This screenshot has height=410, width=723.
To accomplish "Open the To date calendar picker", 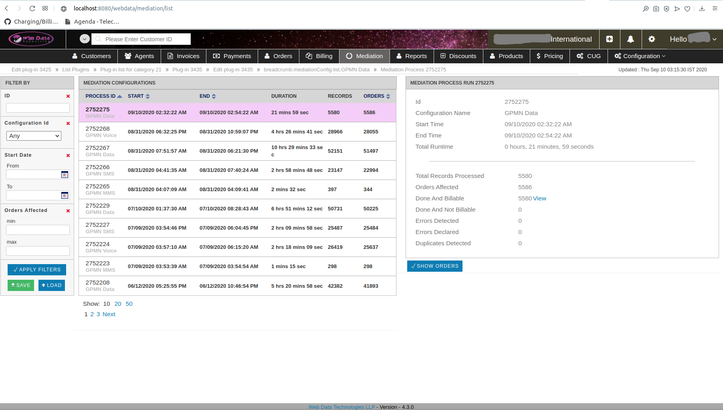I will tap(65, 195).
